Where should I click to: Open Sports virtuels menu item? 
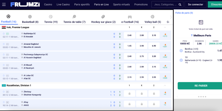click(121, 4)
